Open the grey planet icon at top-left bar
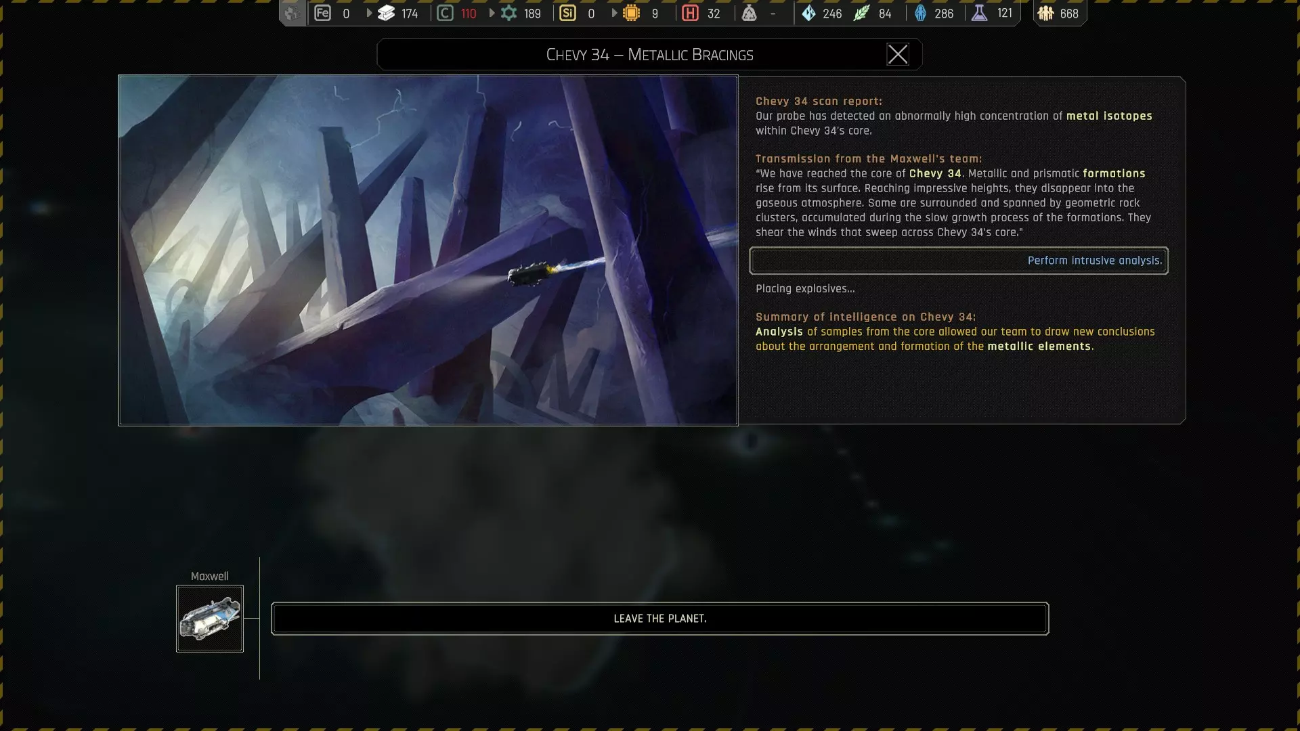 click(292, 13)
